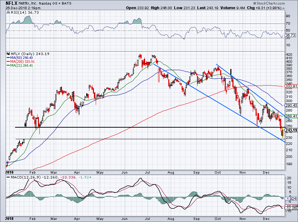Image resolution: width=298 pixels, height=222 pixels.
Task: Select the MA(50) 290.43 legend entry
Action: [x=20, y=58]
